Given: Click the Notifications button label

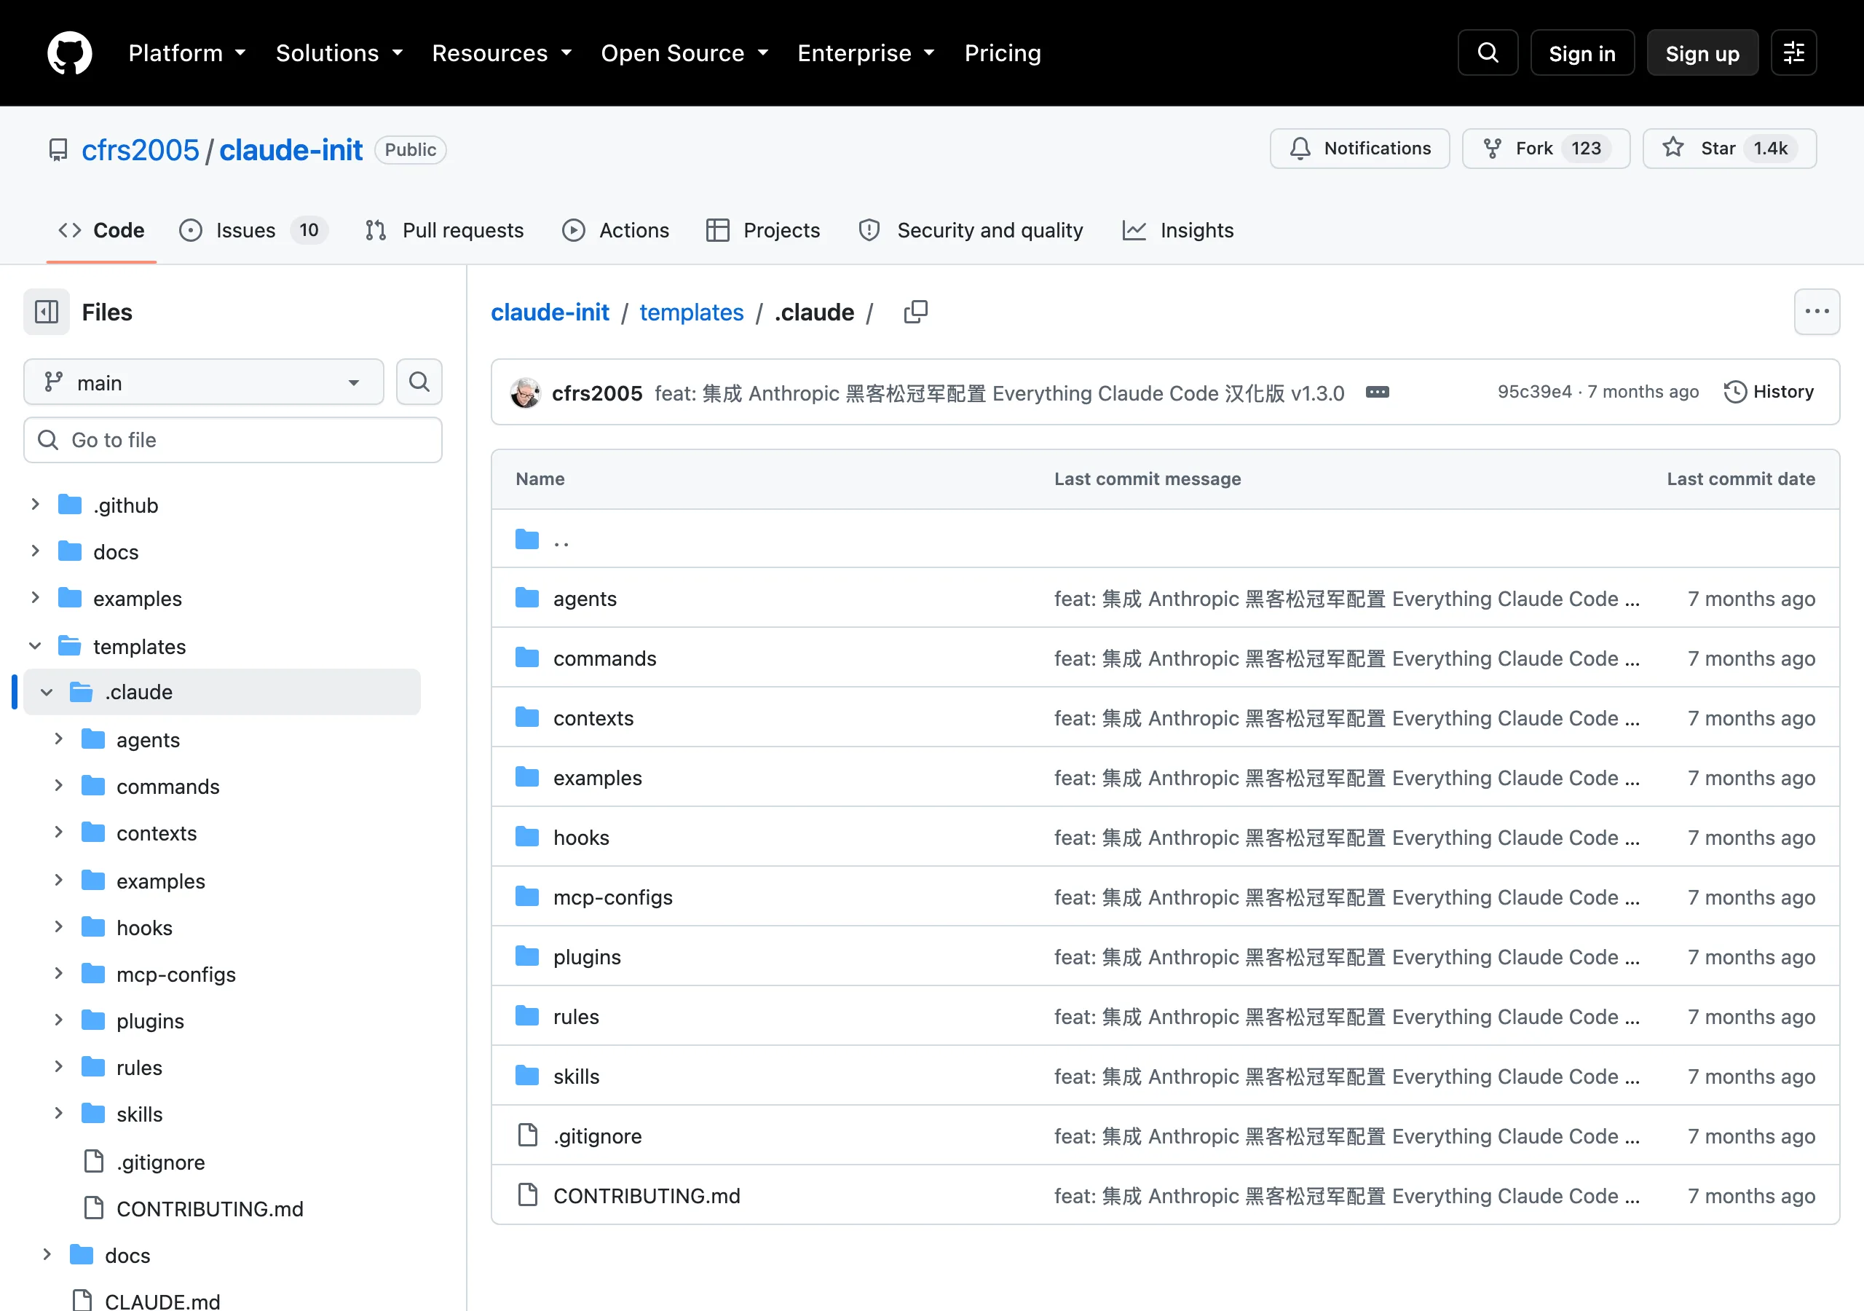Looking at the screenshot, I should point(1377,149).
